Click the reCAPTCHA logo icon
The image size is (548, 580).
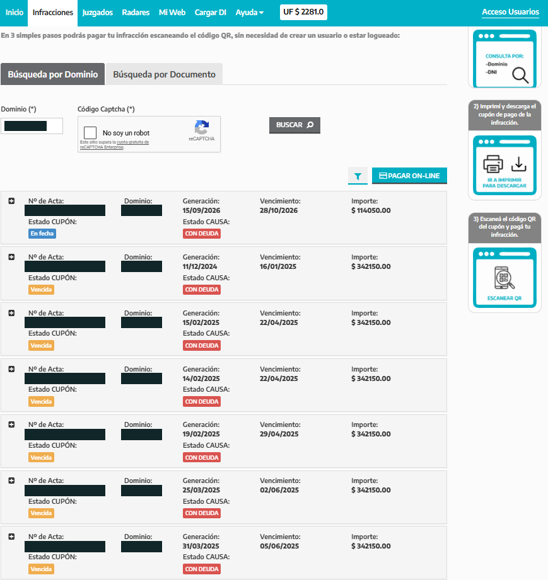pos(202,128)
